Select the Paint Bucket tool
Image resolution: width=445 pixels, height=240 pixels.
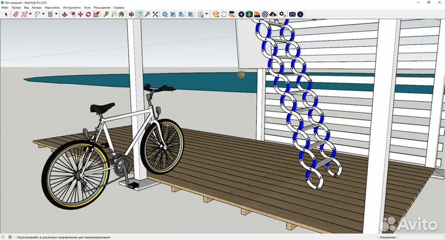point(122,14)
